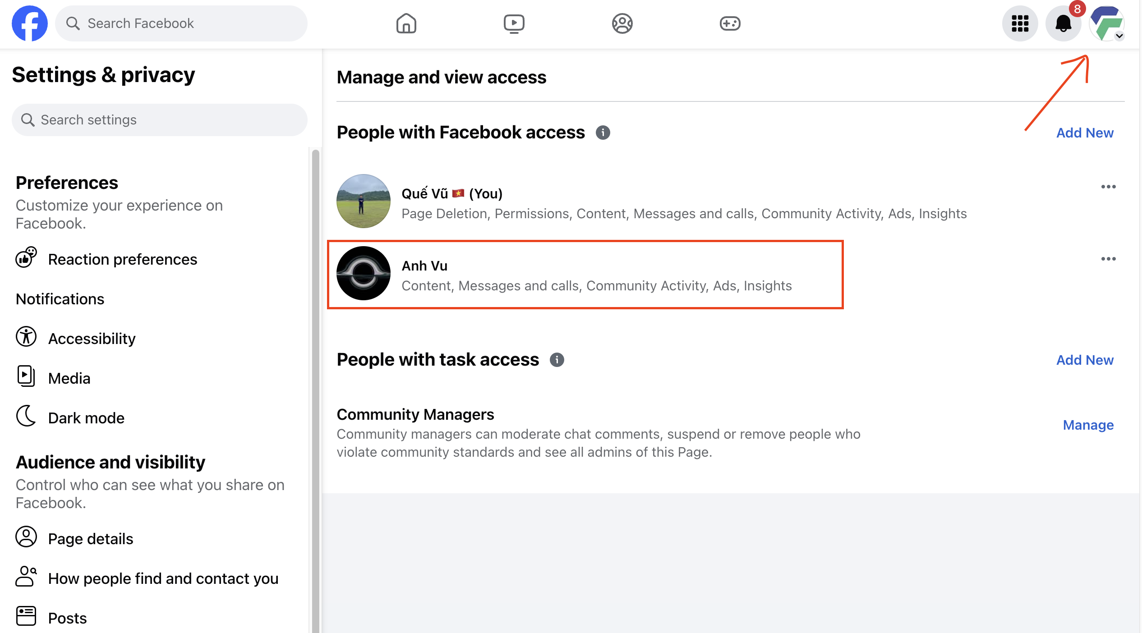Open three-dot options for Anh Vu
Screen dimensions: 1142x633
click(1108, 259)
